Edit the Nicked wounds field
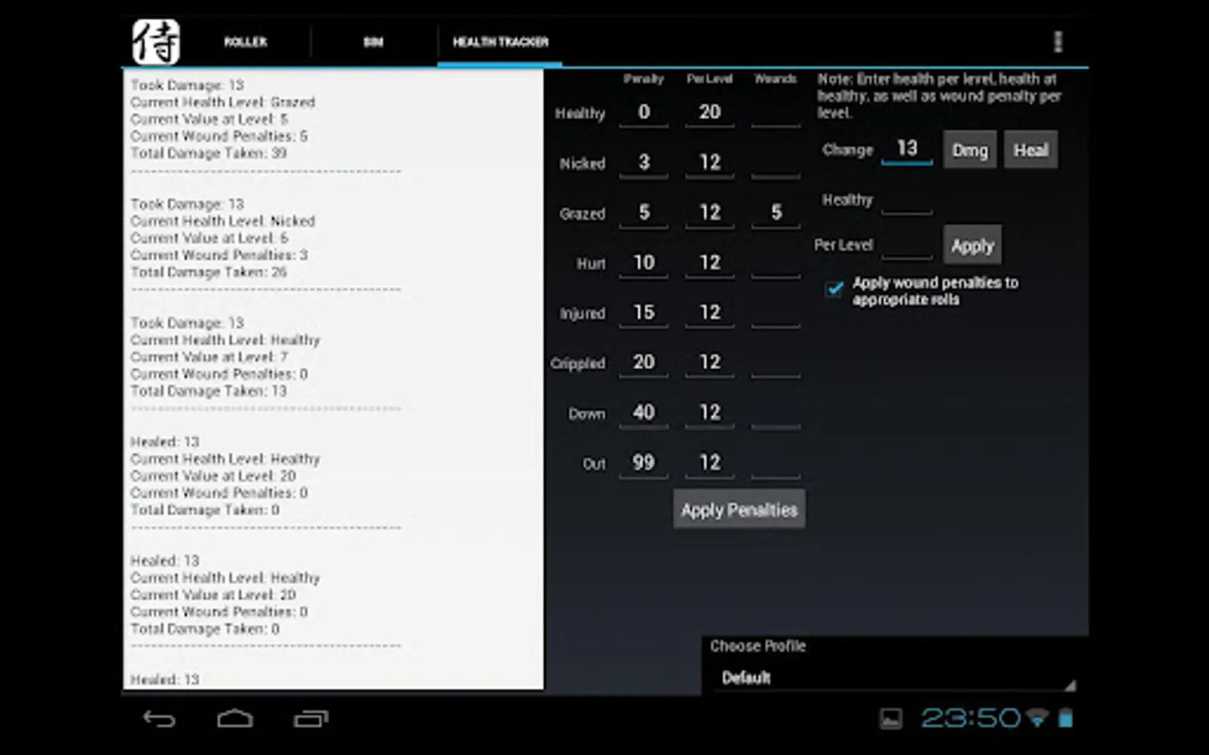This screenshot has height=755, width=1209. click(x=776, y=163)
